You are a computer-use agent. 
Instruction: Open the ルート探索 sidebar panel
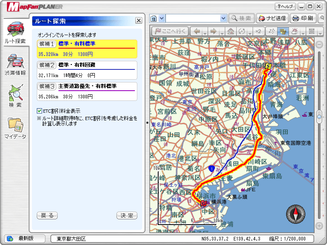[x=15, y=32]
